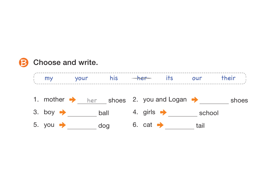Viewport: 273px width, 191px height.
Task: Click the filled blank containing 'her'
Action: tap(92, 100)
